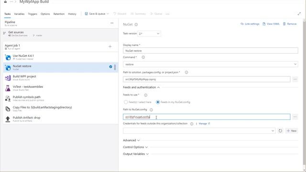Select the Get sources step
This screenshot has height=172, width=306.
point(61,33)
